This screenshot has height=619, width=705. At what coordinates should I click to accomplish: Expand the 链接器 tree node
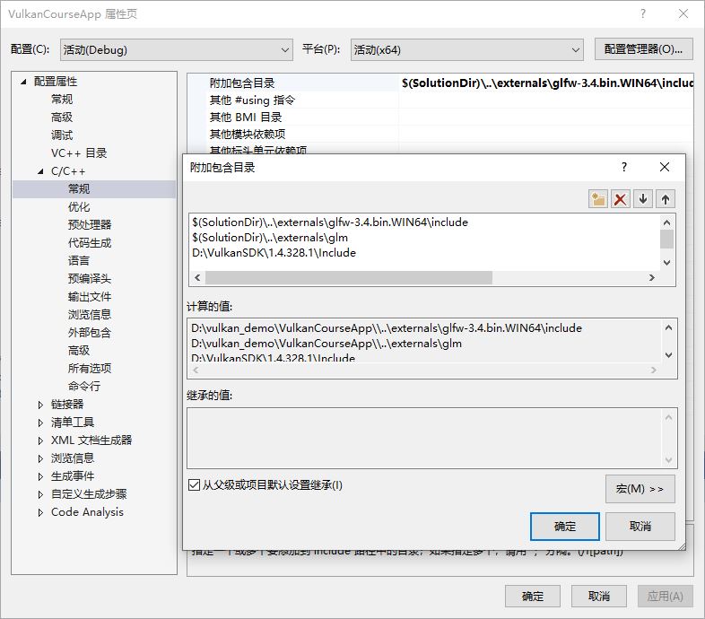[40, 405]
